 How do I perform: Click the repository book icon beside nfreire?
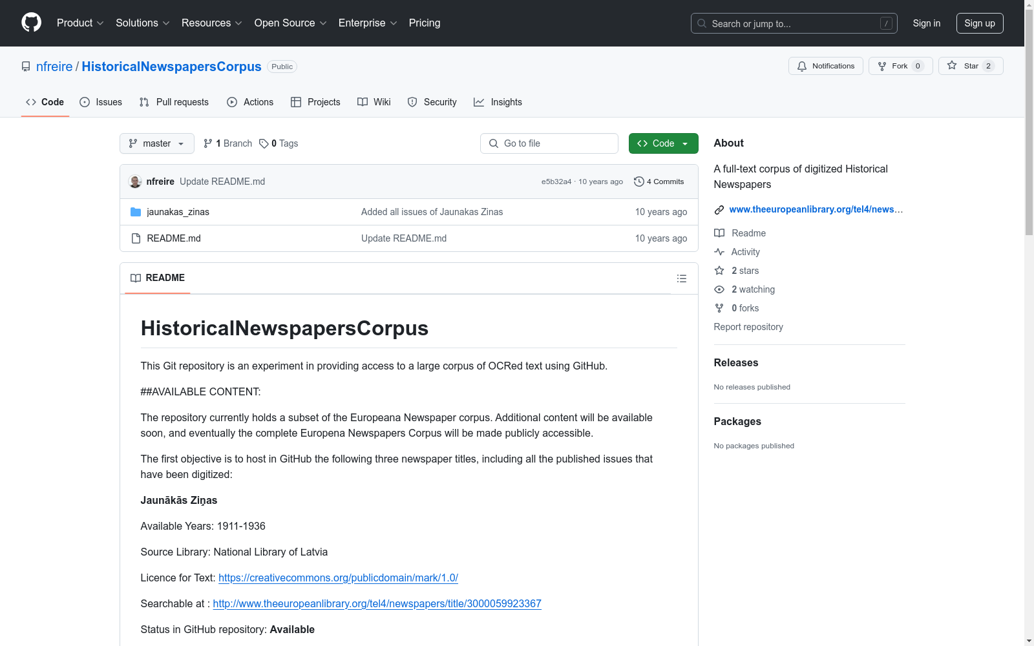point(26,67)
